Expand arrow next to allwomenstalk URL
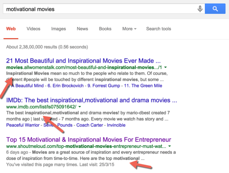 pos(166,67)
